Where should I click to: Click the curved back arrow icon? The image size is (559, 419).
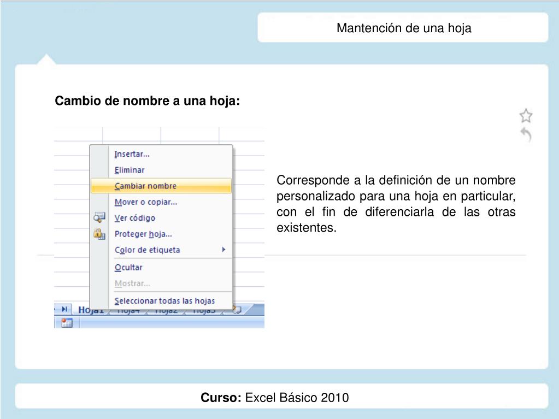526,135
